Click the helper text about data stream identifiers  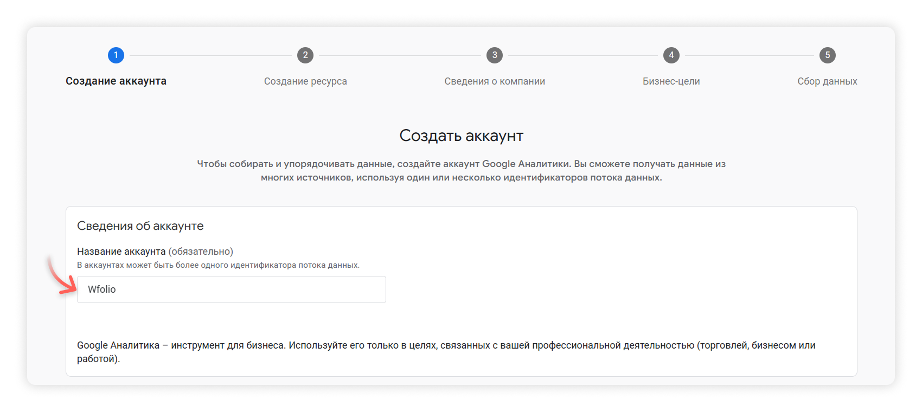(218, 265)
